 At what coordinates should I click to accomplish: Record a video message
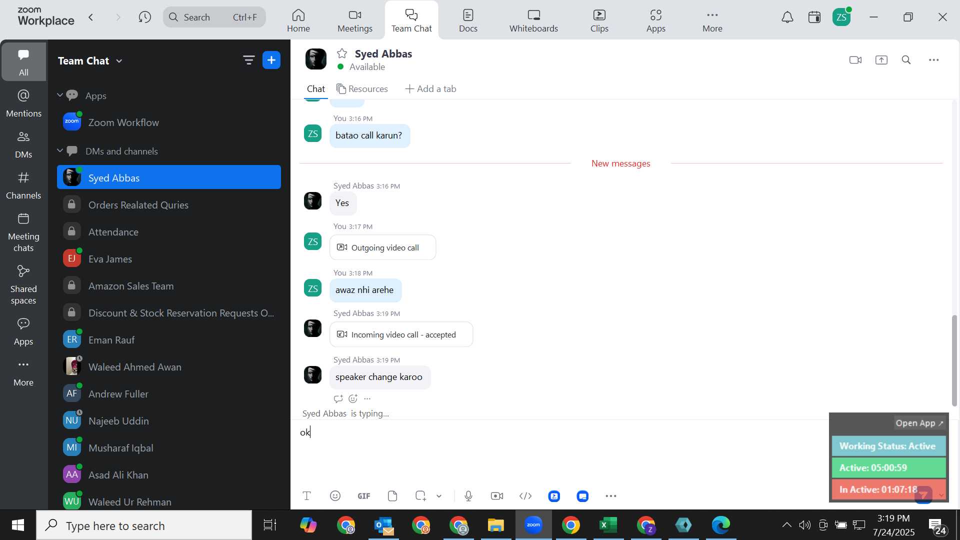pyautogui.click(x=497, y=496)
